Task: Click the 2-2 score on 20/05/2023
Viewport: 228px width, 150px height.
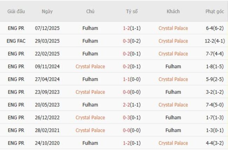Action: pyautogui.click(x=127, y=105)
